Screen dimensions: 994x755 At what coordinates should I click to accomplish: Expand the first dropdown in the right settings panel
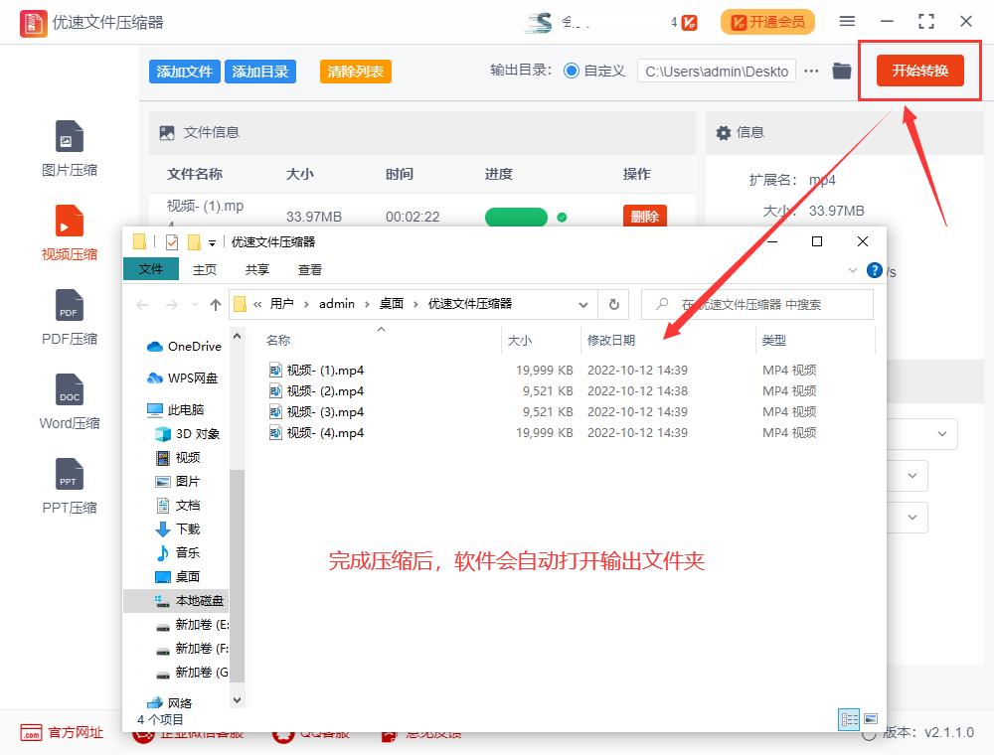(x=942, y=434)
